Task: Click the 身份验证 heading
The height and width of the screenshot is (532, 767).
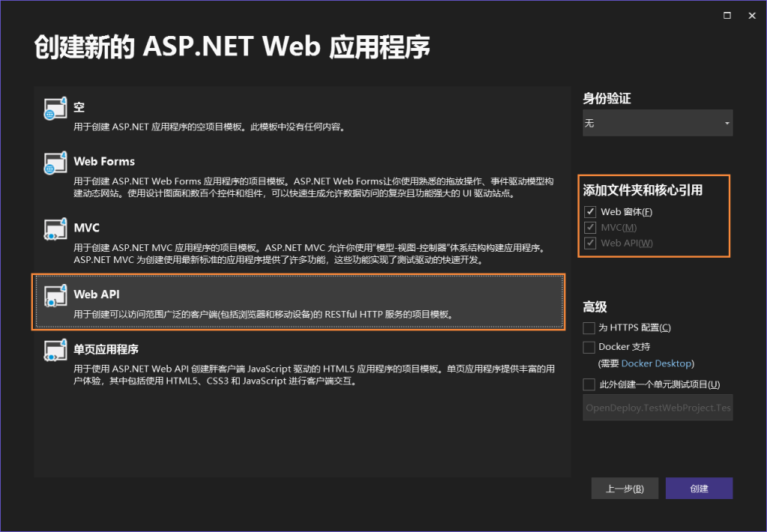Action: click(x=607, y=98)
